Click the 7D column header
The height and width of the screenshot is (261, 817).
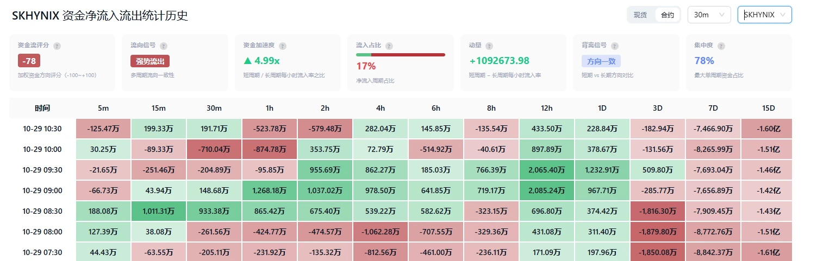pyautogui.click(x=713, y=108)
